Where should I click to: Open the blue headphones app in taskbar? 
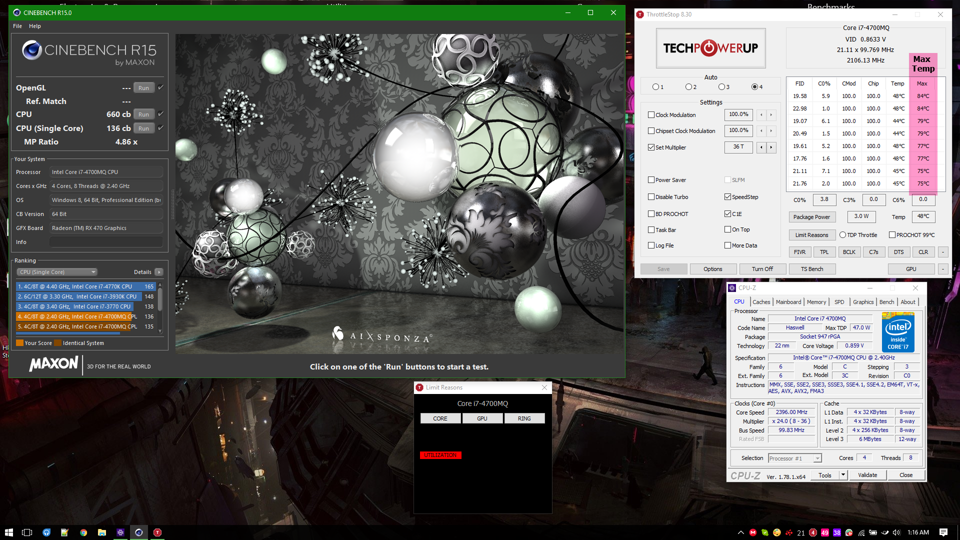46,532
